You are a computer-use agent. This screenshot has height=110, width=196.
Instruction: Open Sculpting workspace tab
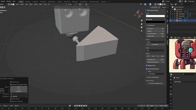pyautogui.click(x=35, y=2)
